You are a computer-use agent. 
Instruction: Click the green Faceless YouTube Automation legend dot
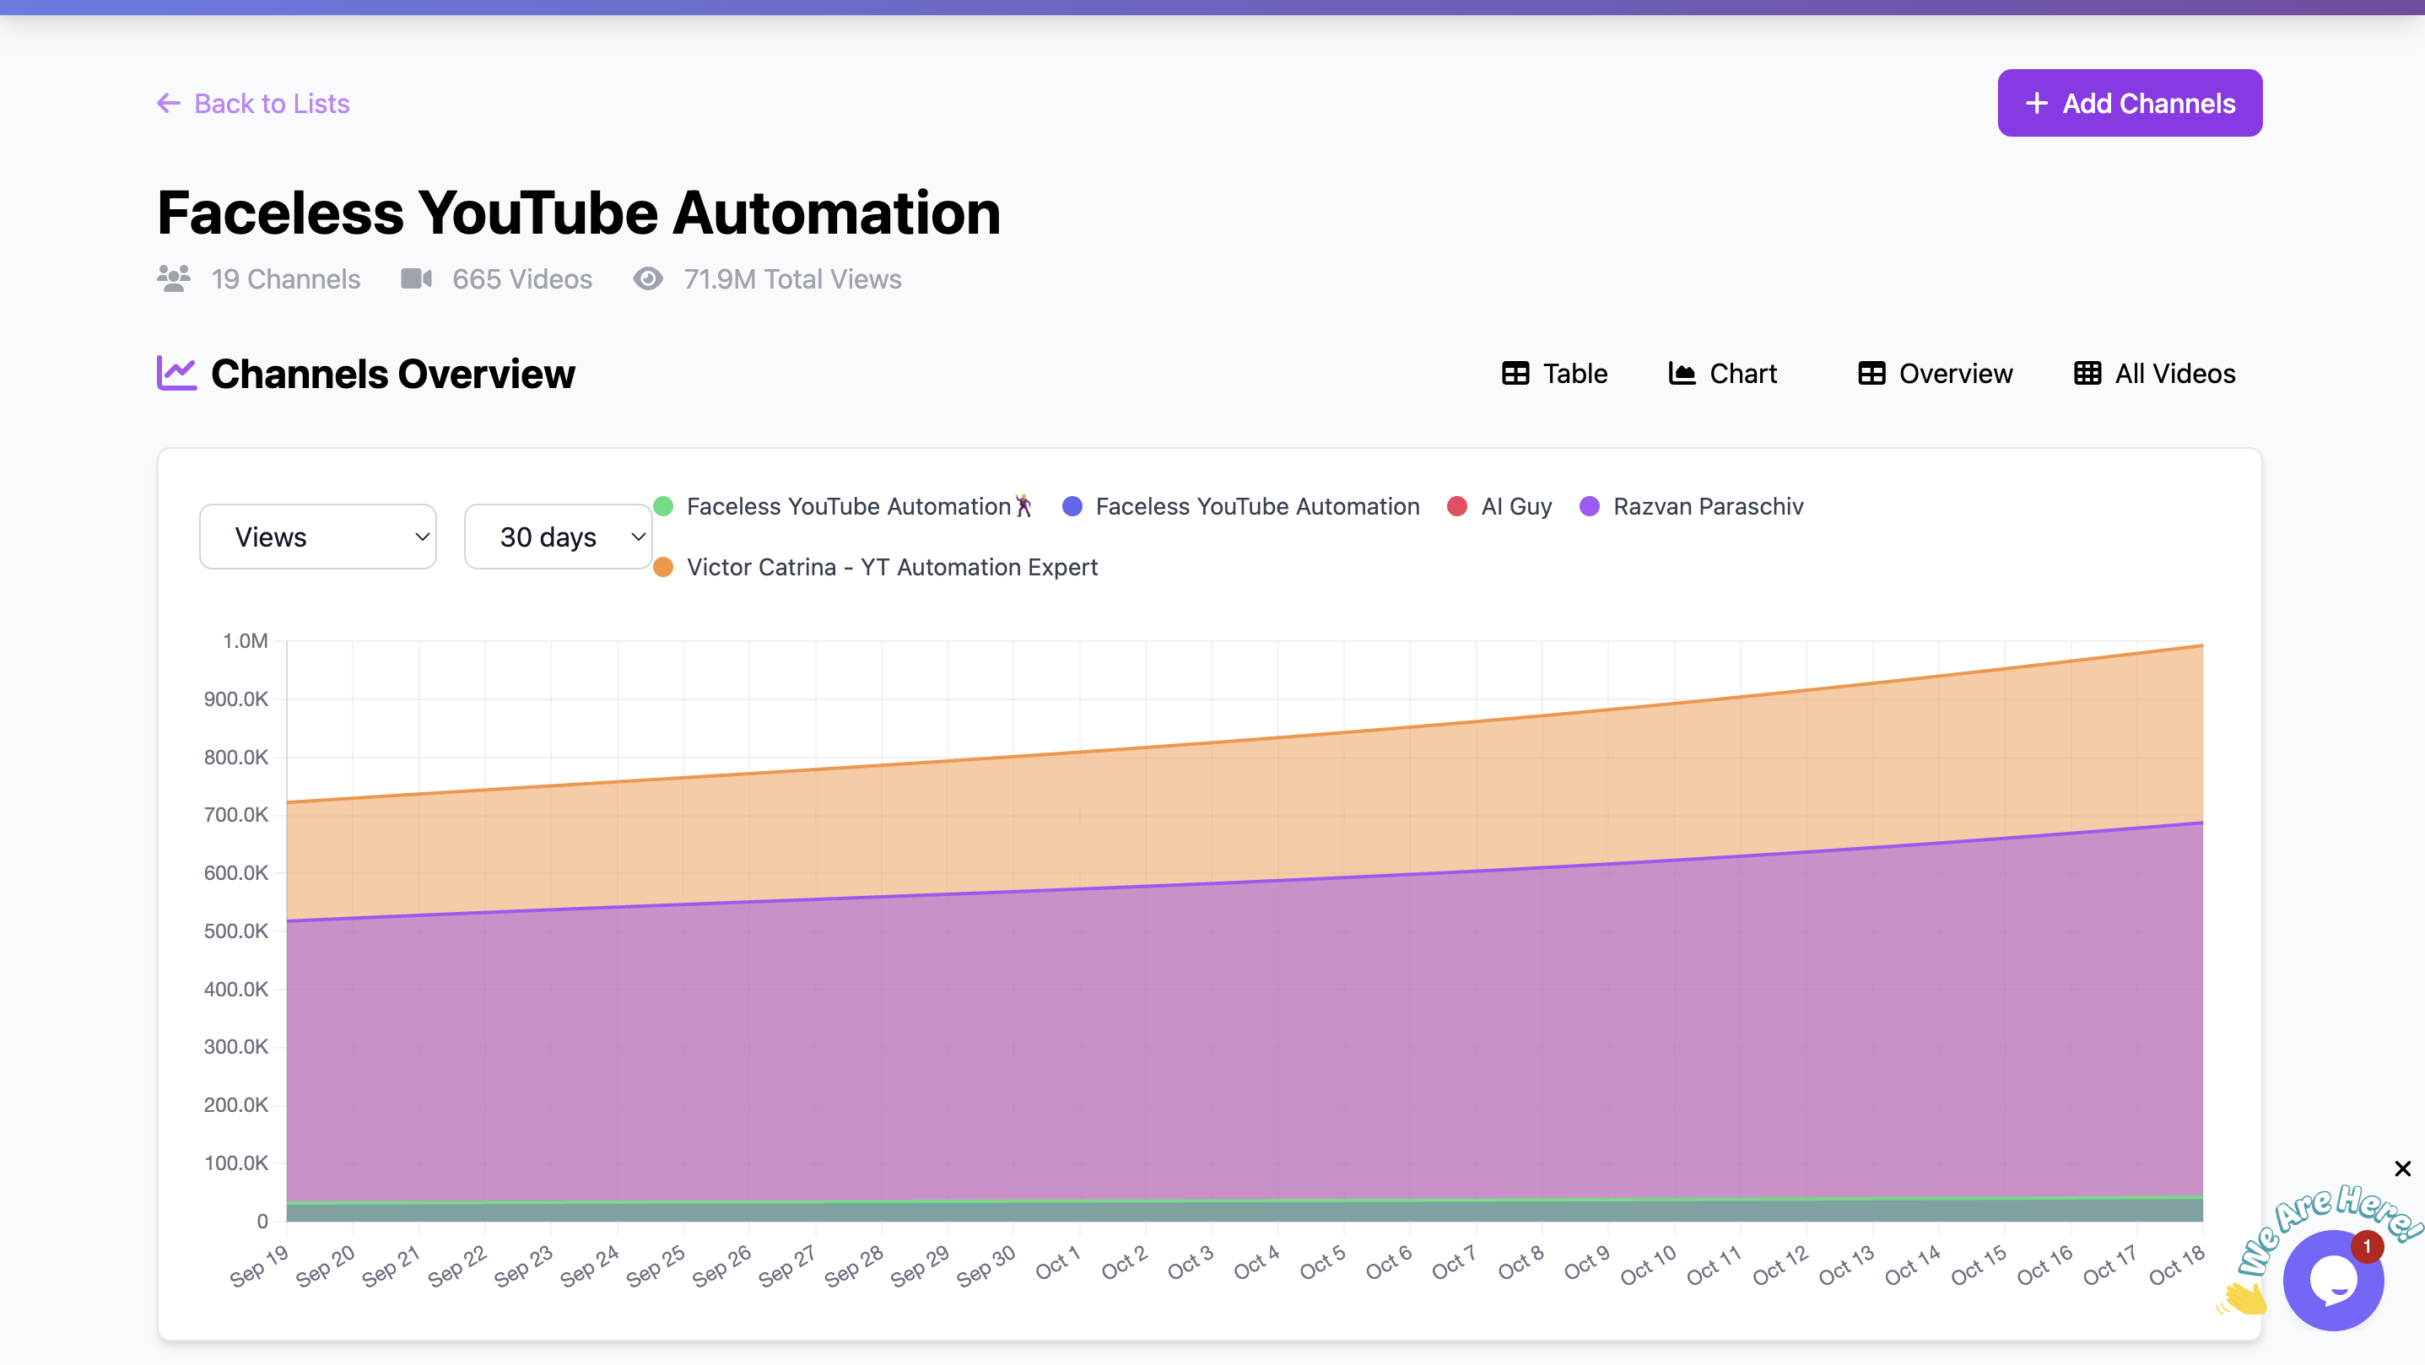pos(662,506)
